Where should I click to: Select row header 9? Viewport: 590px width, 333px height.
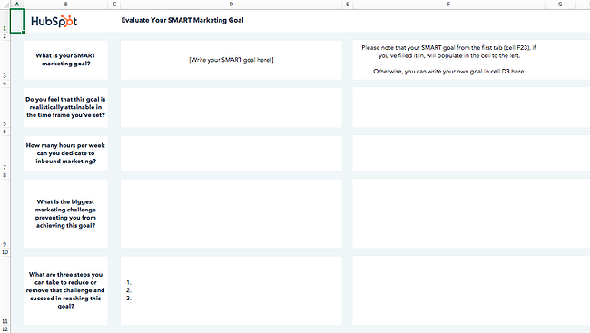click(x=5, y=214)
